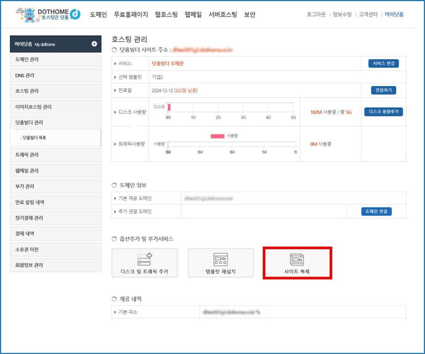The image size is (425, 354).
Task: Click the pink disk usage bar
Action: click(169, 107)
